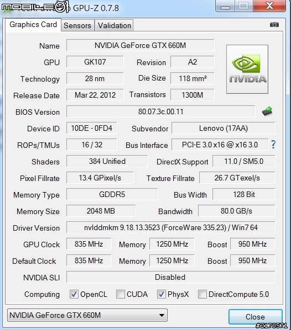Click the Close button
This screenshot has width=291, height=330.
coord(256,317)
